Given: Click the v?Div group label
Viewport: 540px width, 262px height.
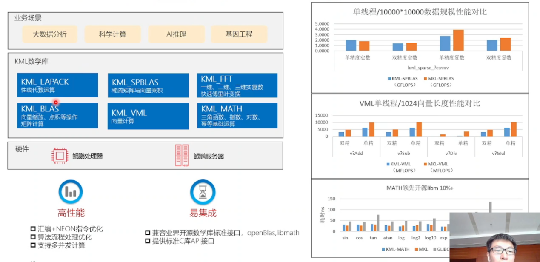Looking at the screenshot, I should coord(451,153).
